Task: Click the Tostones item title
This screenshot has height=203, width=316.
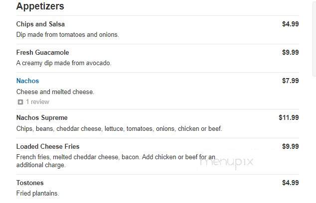Action: click(x=30, y=183)
